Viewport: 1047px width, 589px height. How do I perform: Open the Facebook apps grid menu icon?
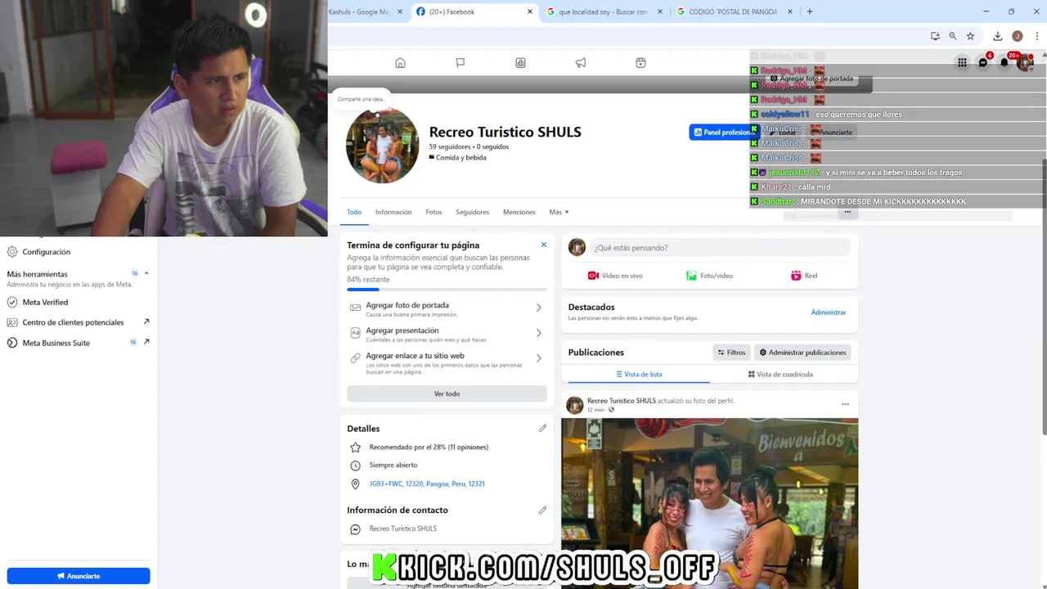(962, 62)
